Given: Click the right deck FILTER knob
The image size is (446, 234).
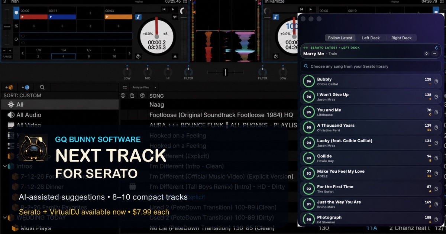Looking at the screenshot, I should (x=263, y=71).
